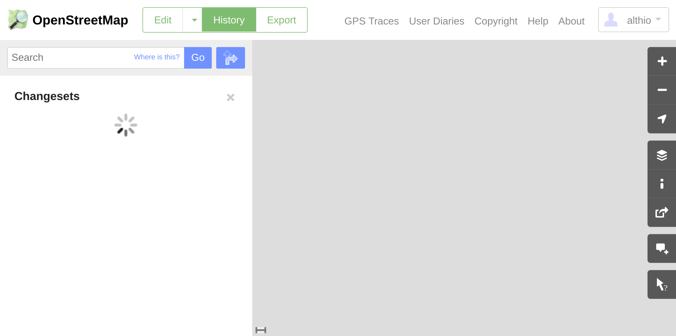This screenshot has width=676, height=336.
Task: Switch to the Edit tab
Action: tap(163, 20)
